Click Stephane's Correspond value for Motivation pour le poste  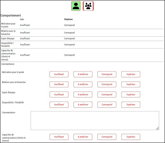tap(69, 25)
